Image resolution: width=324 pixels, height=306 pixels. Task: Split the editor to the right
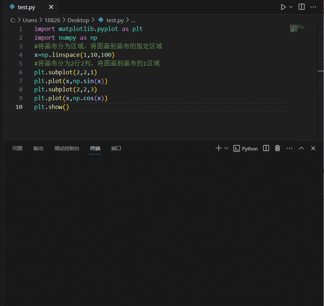click(301, 7)
